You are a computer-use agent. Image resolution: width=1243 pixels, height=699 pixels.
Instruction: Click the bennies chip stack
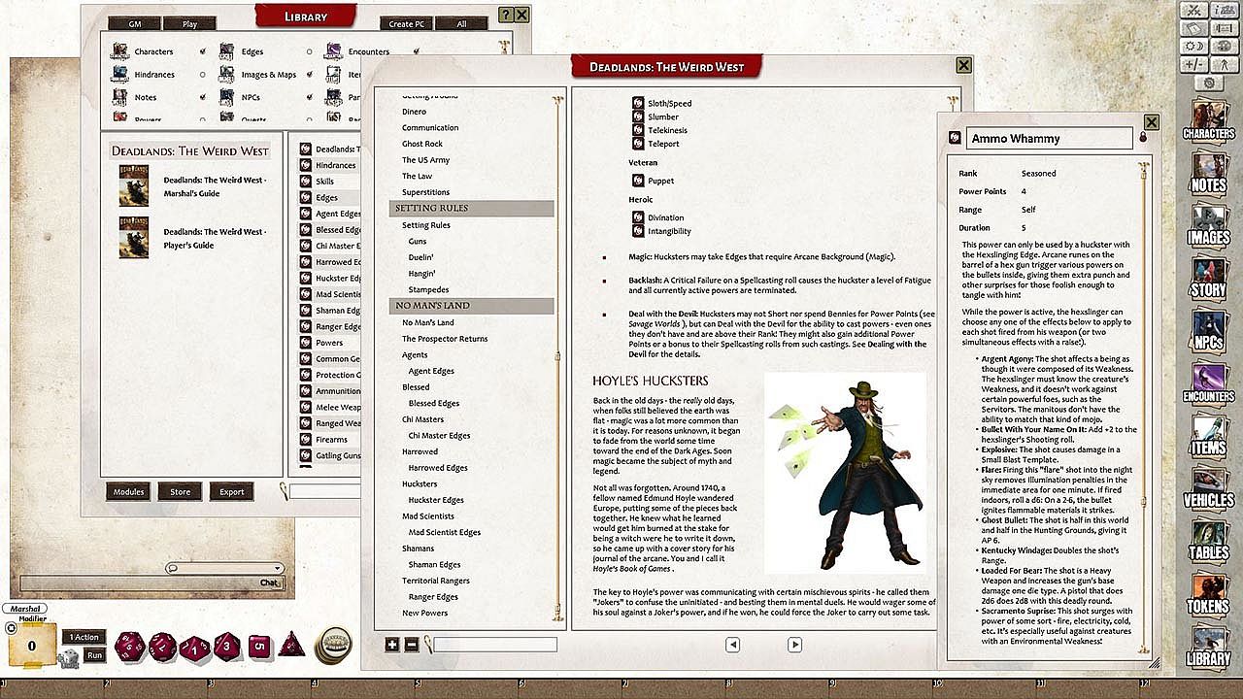pos(332,646)
